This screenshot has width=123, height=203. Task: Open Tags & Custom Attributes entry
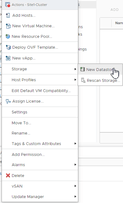tap(40, 143)
